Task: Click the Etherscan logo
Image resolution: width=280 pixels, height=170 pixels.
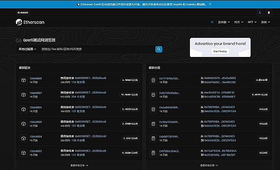Action: 30,22
